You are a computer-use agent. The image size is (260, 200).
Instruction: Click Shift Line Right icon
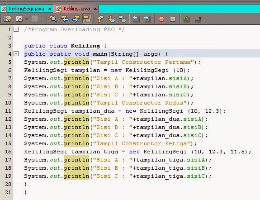147,19
